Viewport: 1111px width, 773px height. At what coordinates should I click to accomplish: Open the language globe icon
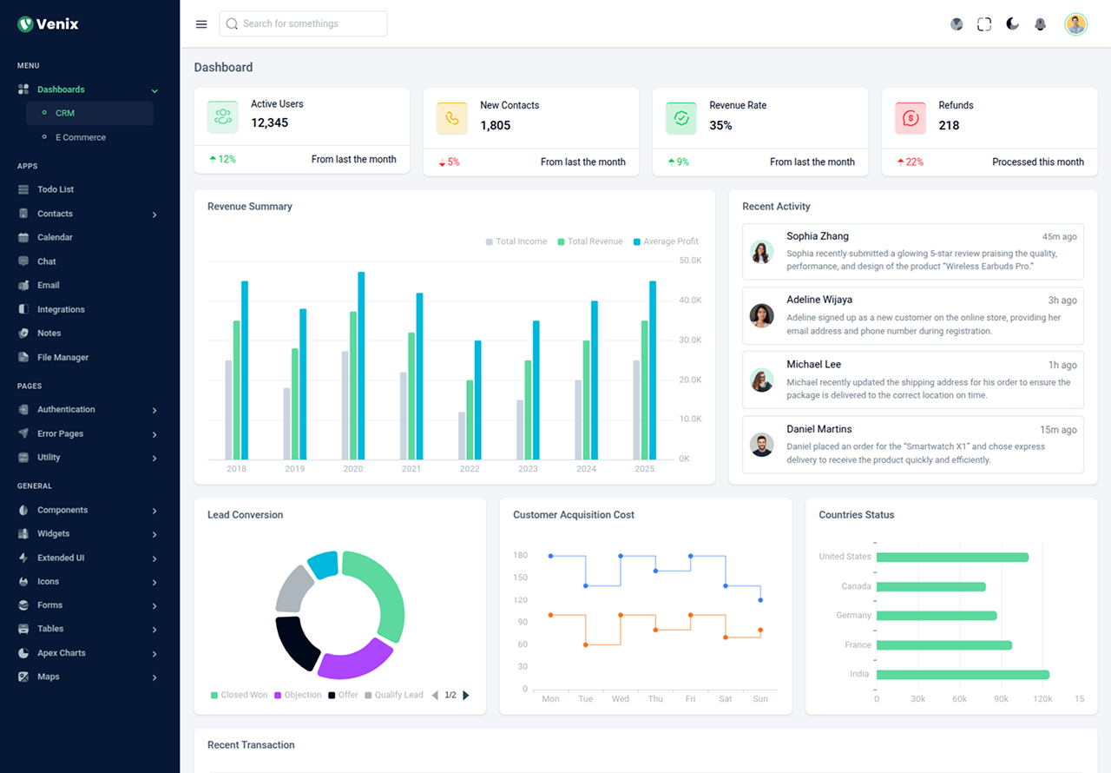pyautogui.click(x=957, y=23)
